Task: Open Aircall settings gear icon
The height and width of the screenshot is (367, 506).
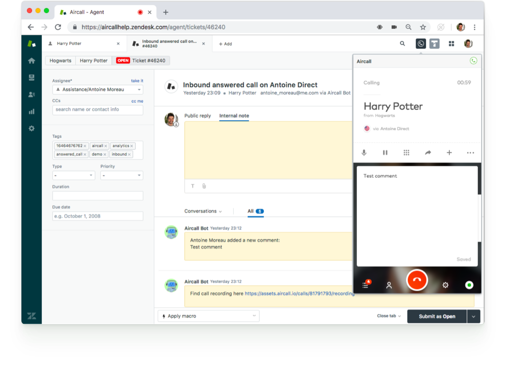Action: click(x=445, y=285)
